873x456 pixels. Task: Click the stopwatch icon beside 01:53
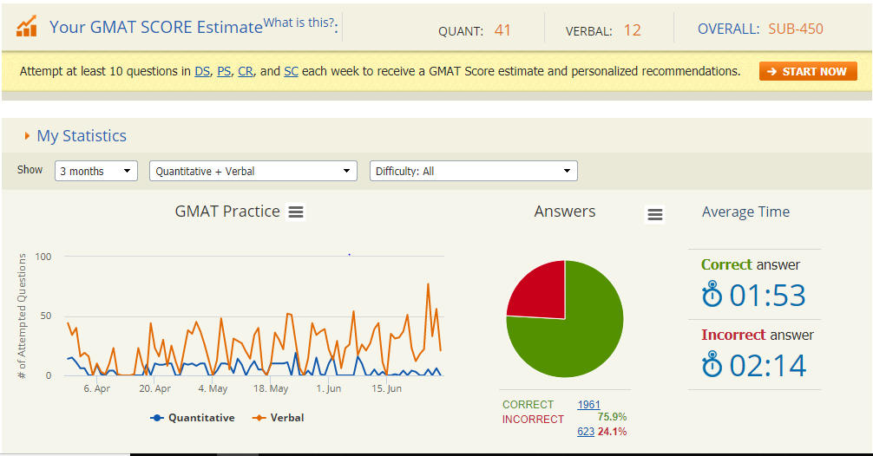click(x=712, y=295)
